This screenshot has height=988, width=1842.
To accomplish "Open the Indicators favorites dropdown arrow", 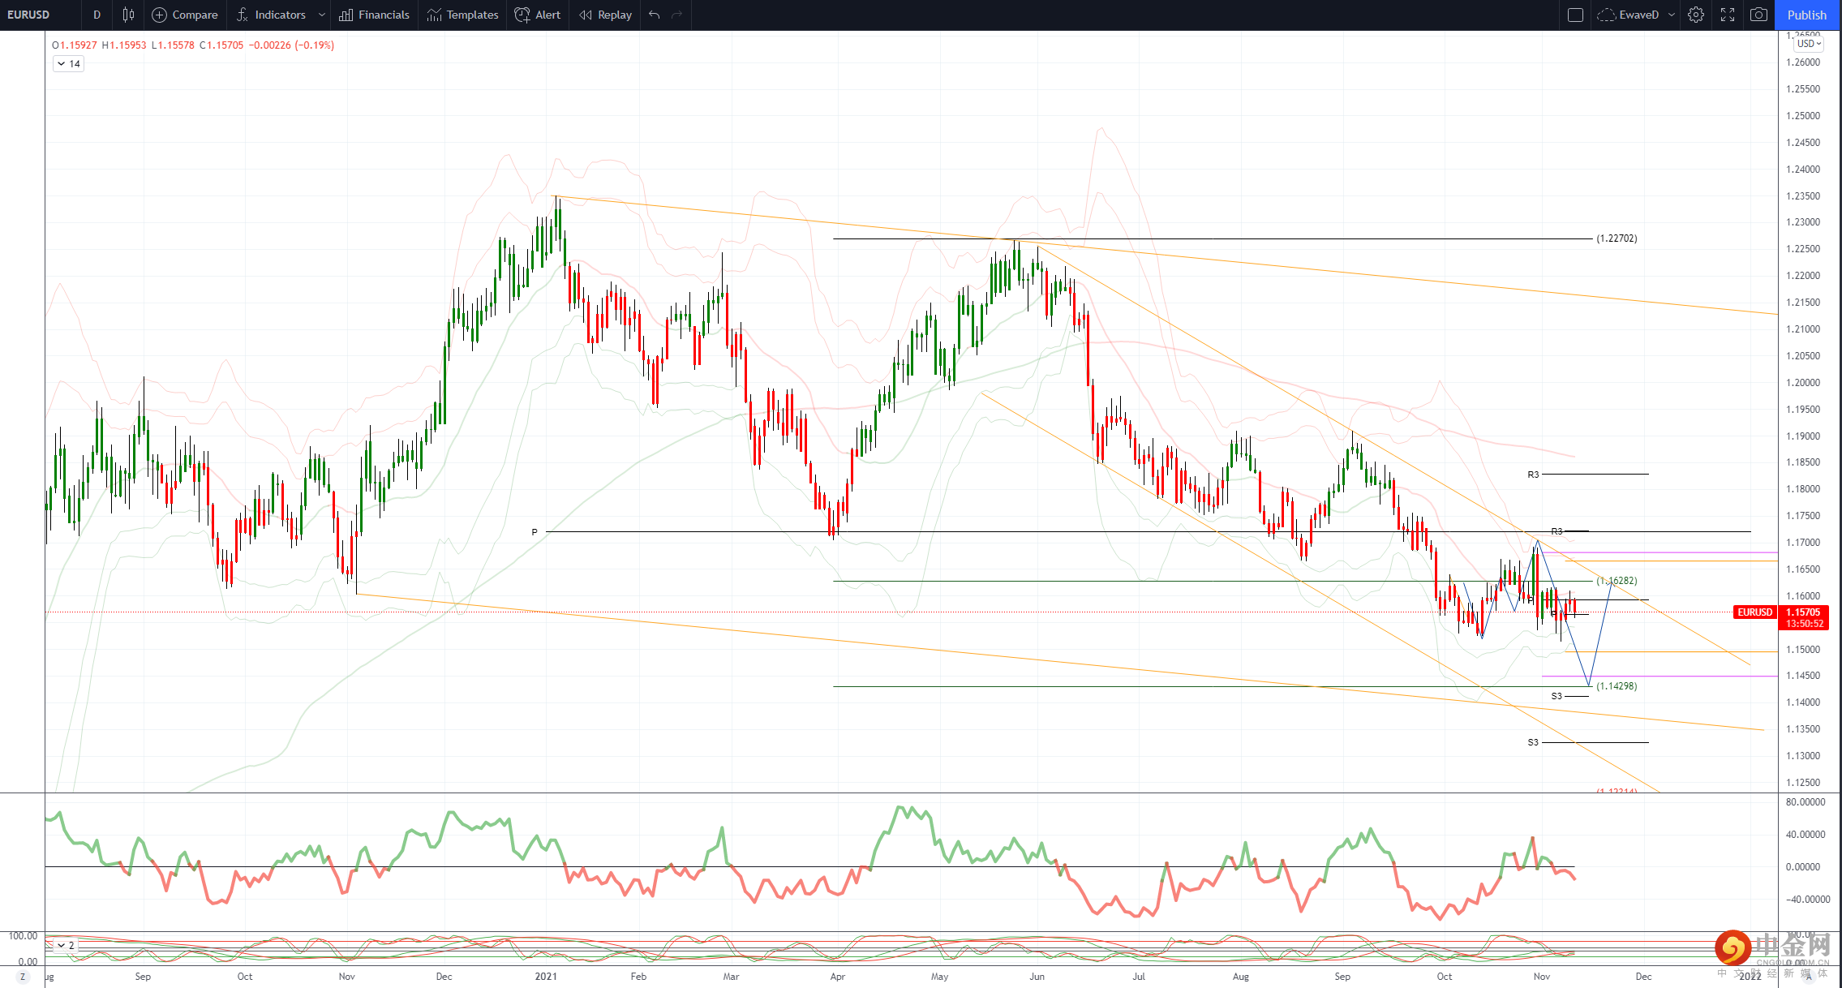I will (x=322, y=15).
